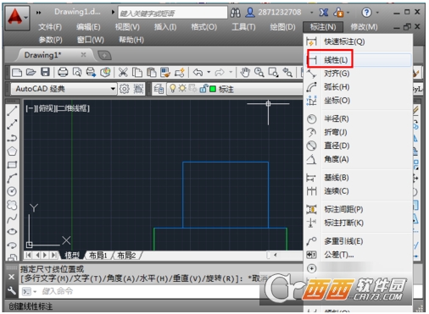
Task: Choose 半径(R) dimension menu entry
Action: pyautogui.click(x=359, y=118)
